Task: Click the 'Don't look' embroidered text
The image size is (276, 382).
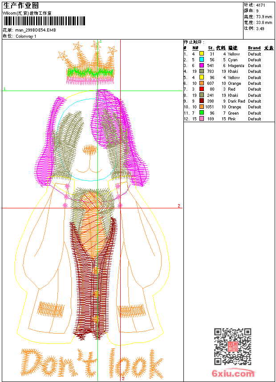Action: [92, 362]
